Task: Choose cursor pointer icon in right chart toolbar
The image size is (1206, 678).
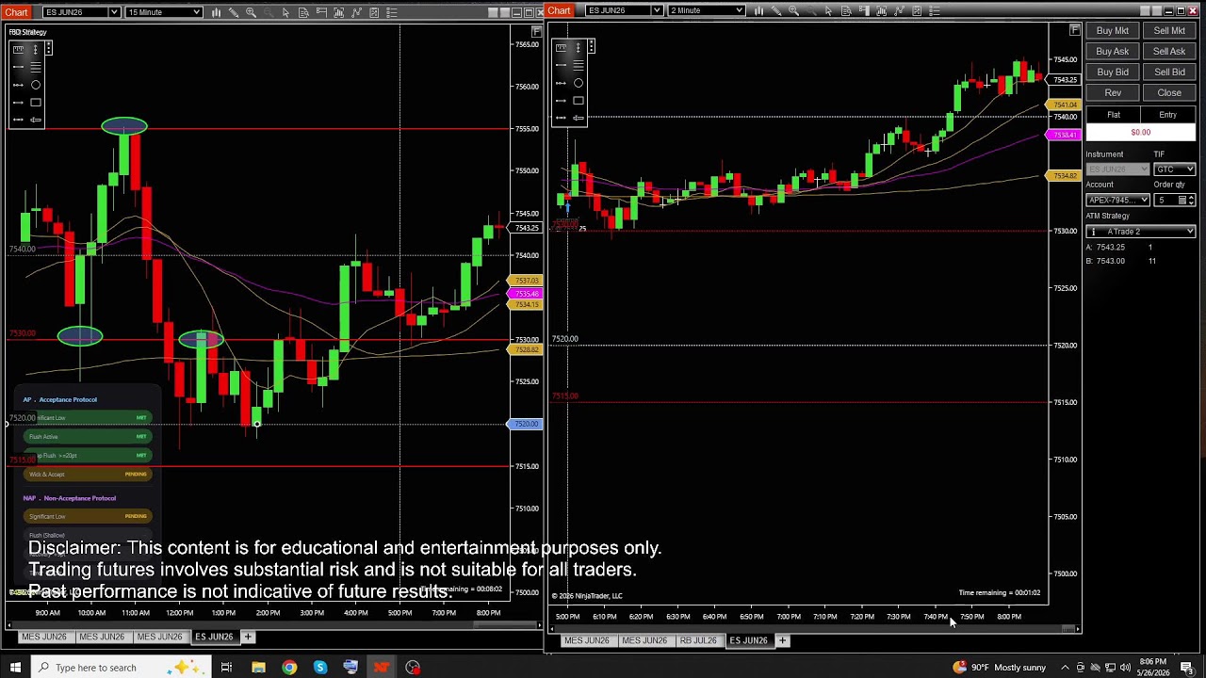Action: (828, 10)
